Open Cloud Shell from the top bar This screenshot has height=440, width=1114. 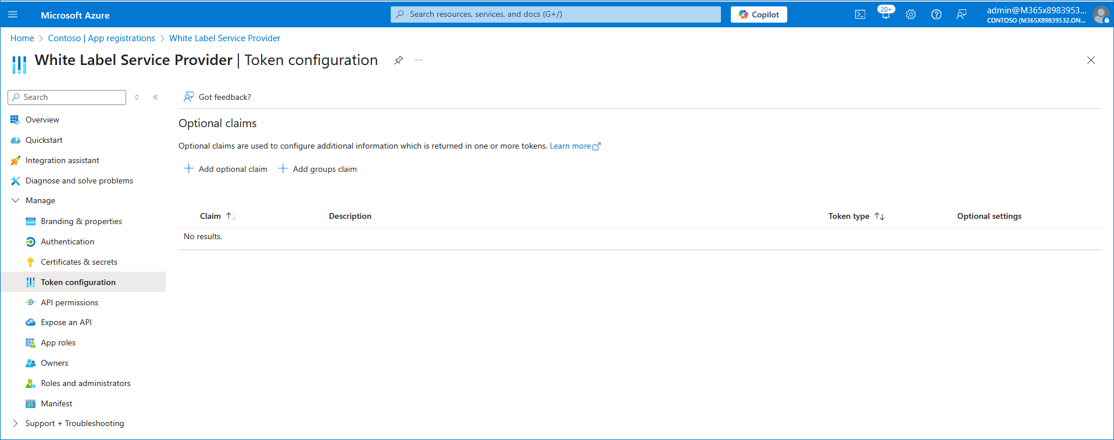pyautogui.click(x=860, y=15)
